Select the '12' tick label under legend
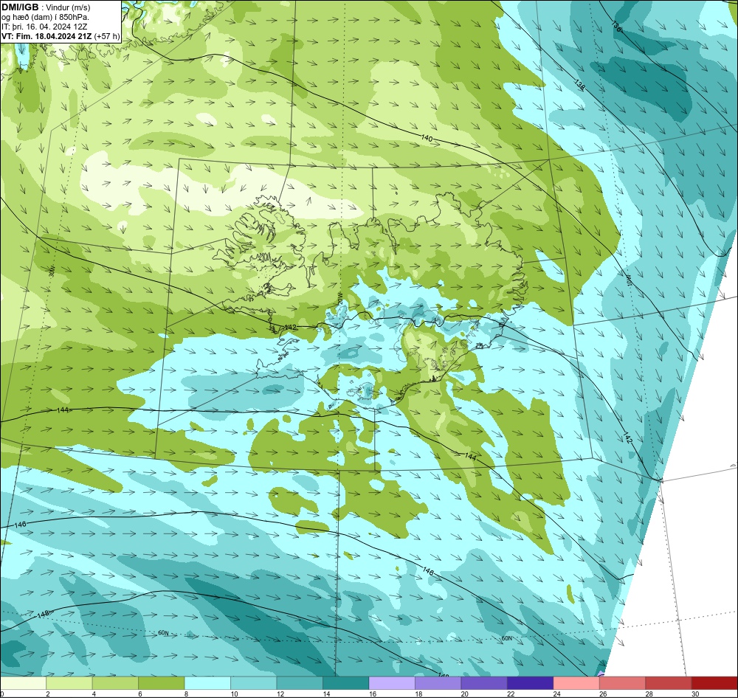The height and width of the screenshot is (698, 738). [x=280, y=694]
